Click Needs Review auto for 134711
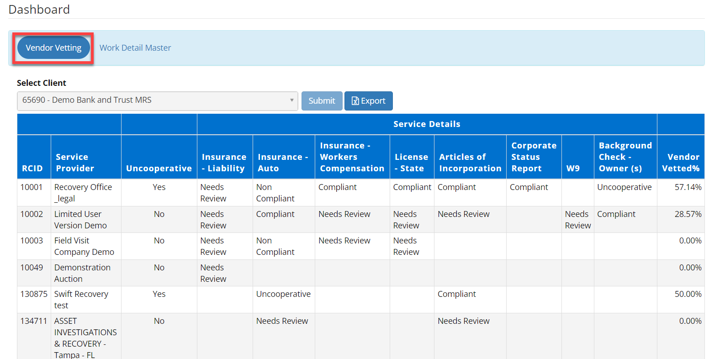Viewport: 725px width, 359px height. pos(284,336)
